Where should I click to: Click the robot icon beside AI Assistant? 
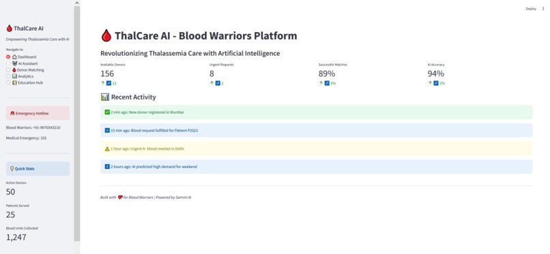(x=14, y=63)
